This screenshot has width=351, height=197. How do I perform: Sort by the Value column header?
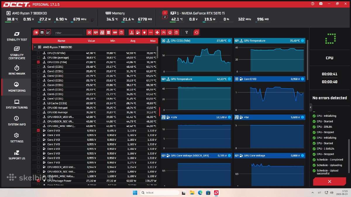[x=91, y=41]
